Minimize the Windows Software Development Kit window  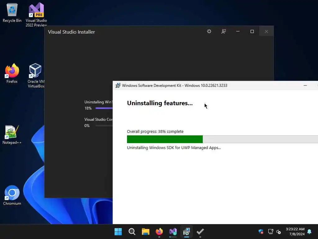coord(305,86)
